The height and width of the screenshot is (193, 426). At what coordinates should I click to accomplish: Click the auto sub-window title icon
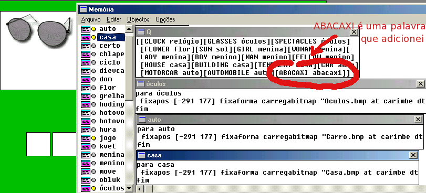click(142, 120)
